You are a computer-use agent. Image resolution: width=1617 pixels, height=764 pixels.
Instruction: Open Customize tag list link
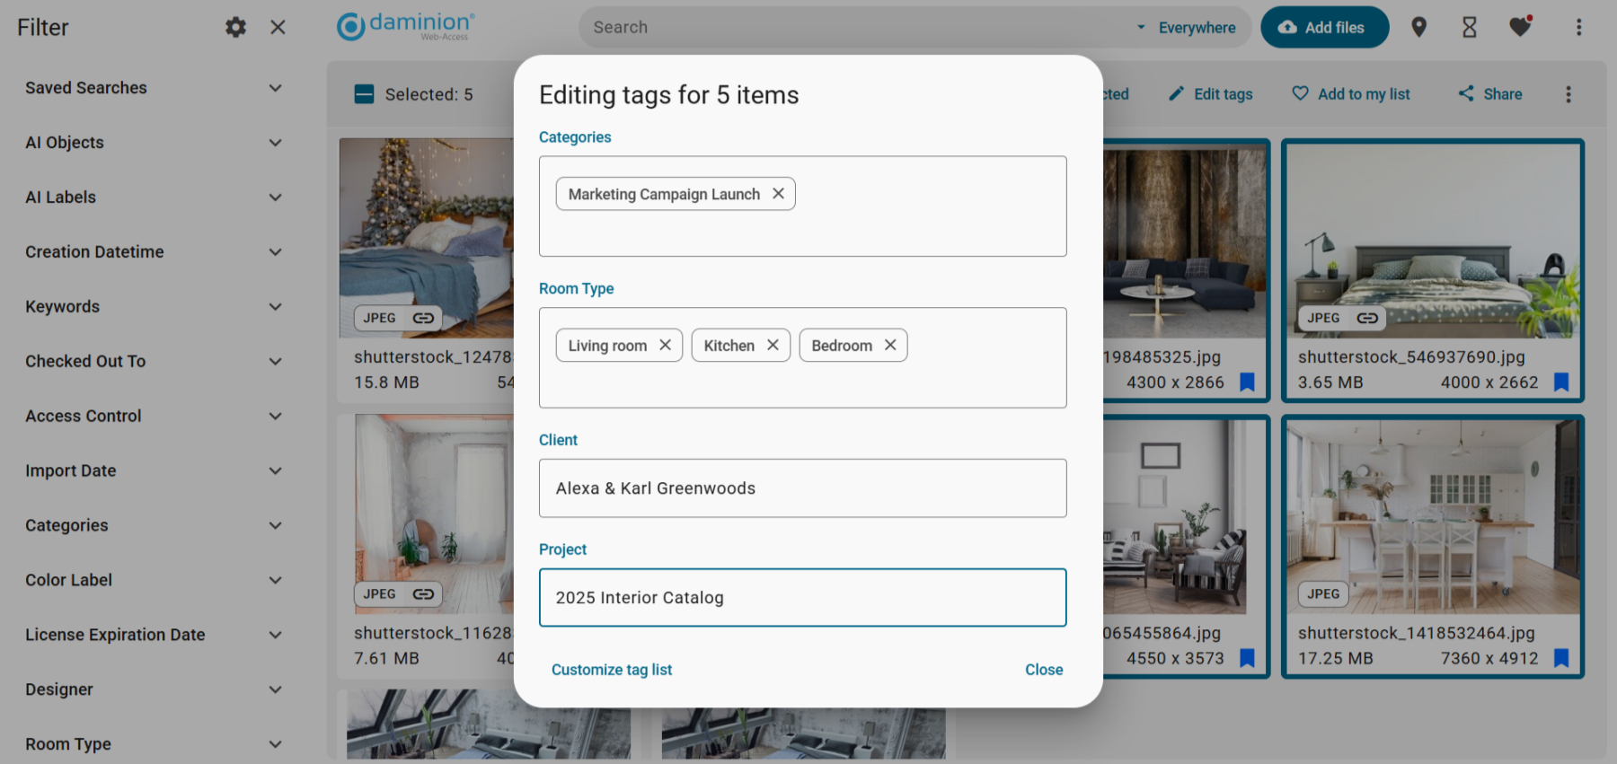pos(612,670)
